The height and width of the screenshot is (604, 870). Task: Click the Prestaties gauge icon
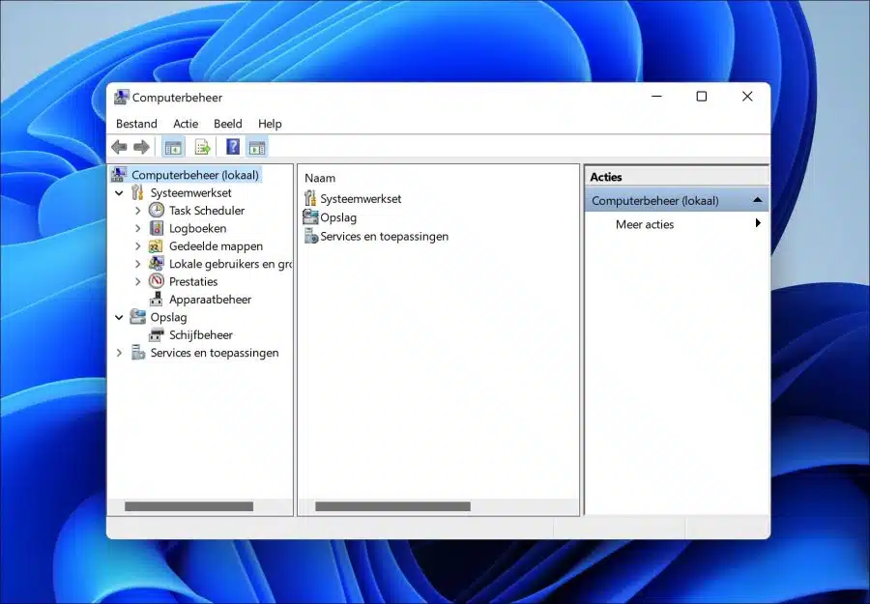pyautogui.click(x=157, y=281)
